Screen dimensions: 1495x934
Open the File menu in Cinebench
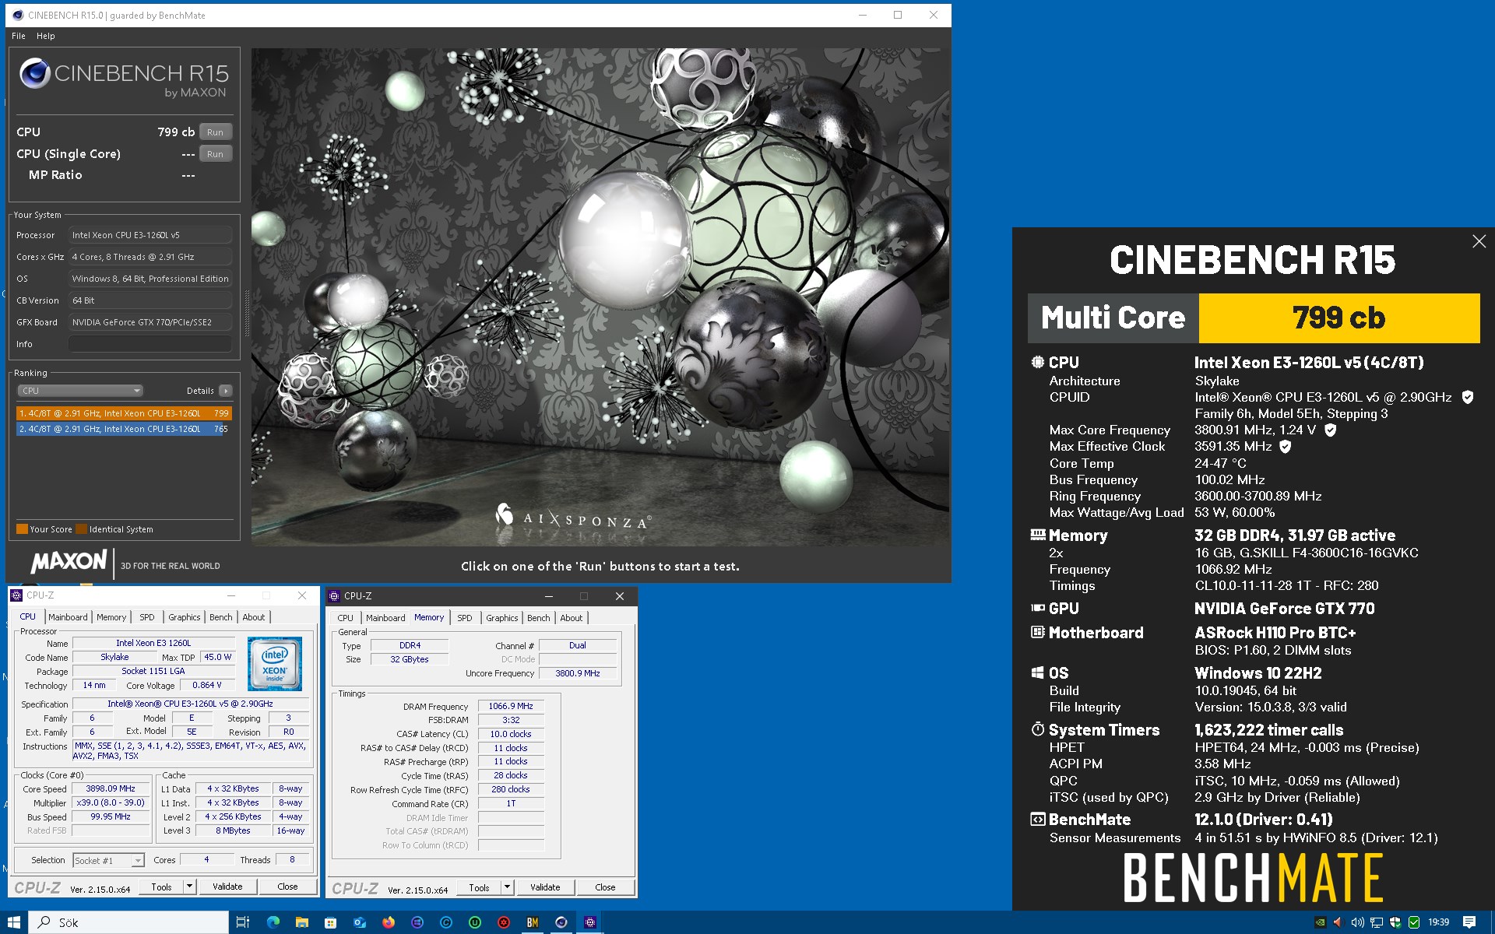tap(19, 36)
